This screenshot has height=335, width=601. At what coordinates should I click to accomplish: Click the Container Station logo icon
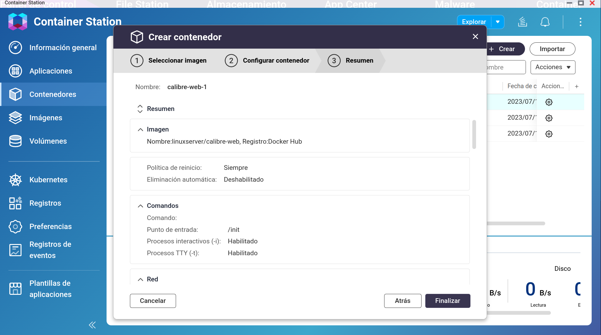[18, 22]
